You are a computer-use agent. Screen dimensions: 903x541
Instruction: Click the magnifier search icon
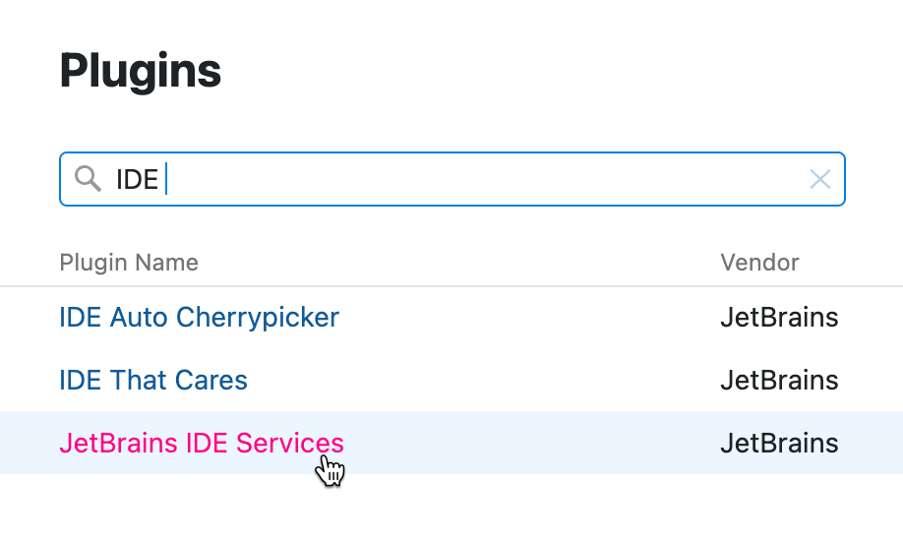pos(89,179)
